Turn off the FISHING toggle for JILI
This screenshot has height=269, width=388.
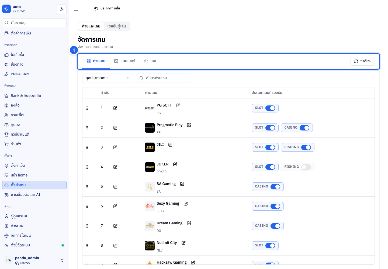coord(306,147)
